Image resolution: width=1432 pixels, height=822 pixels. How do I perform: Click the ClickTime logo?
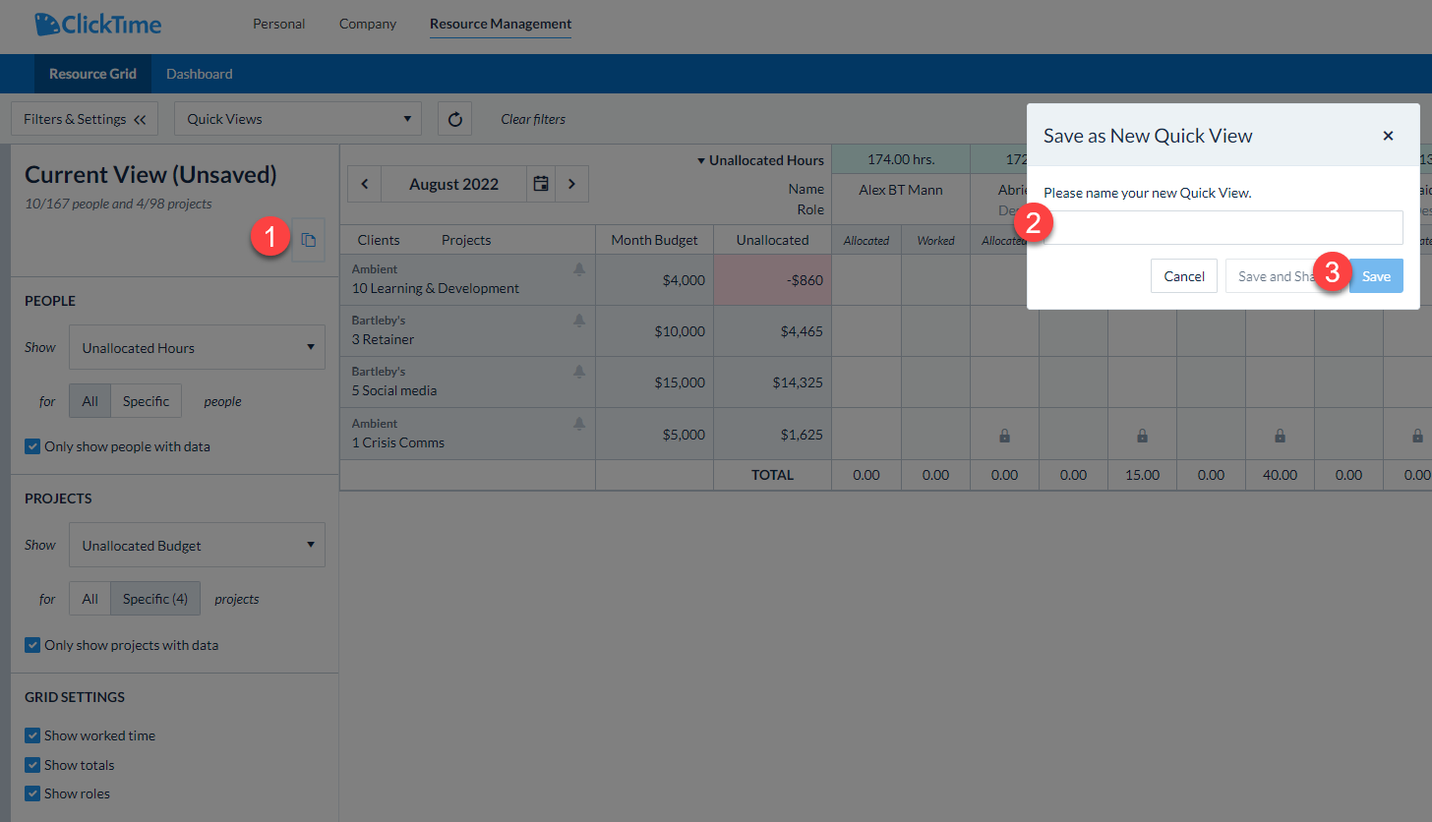tap(97, 23)
